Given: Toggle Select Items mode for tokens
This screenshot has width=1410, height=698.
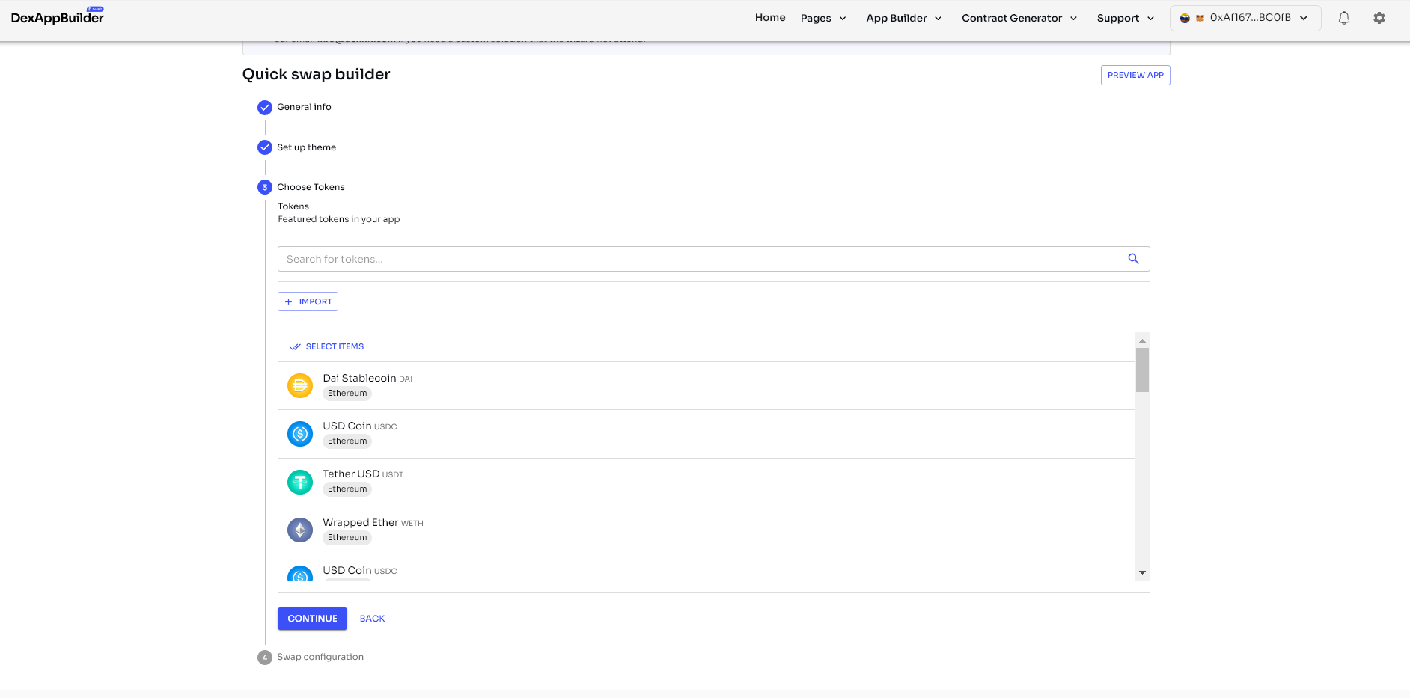Looking at the screenshot, I should 327,346.
